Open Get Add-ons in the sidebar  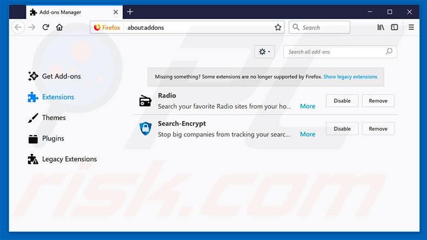point(55,76)
